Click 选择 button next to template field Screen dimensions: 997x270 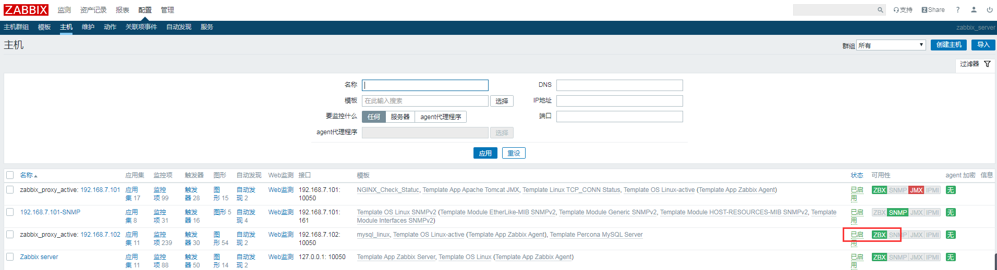502,101
